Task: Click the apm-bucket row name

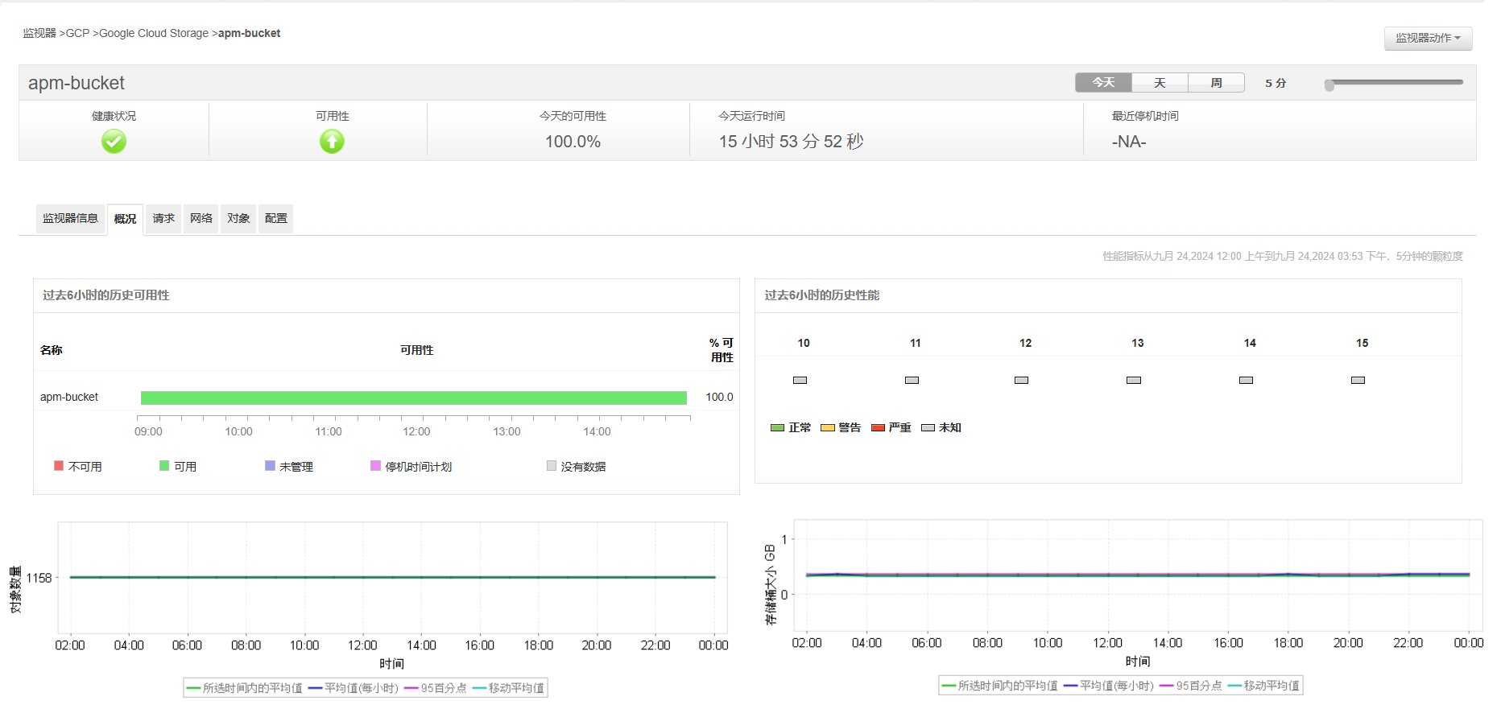Action: (69, 398)
